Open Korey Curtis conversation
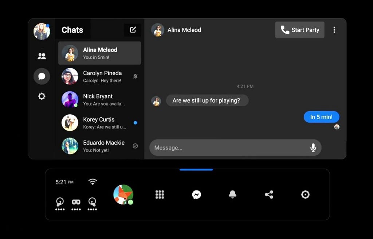This screenshot has width=373, height=239. [100, 123]
